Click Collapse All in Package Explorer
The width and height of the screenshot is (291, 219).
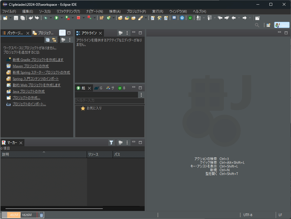point(48,40)
